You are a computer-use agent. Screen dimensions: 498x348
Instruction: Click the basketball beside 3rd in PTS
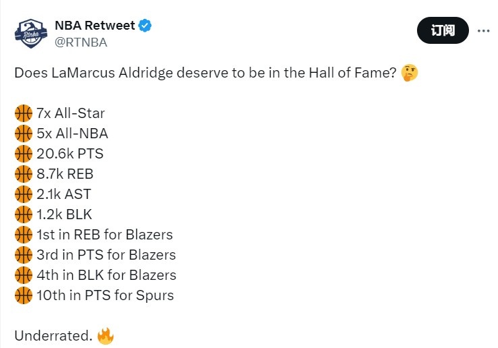click(23, 255)
